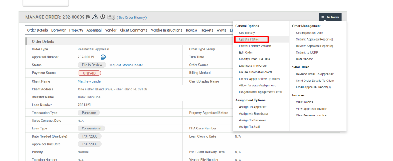The image size is (393, 161).
Task: Switch to the Borrower tab
Action: [x=59, y=30]
